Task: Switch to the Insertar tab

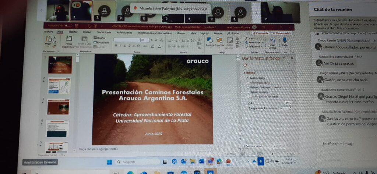Action: (73, 32)
